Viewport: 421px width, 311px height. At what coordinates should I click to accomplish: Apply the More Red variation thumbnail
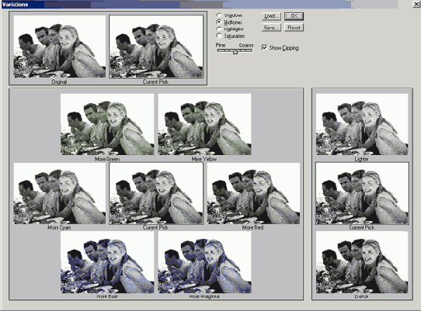[x=253, y=193]
